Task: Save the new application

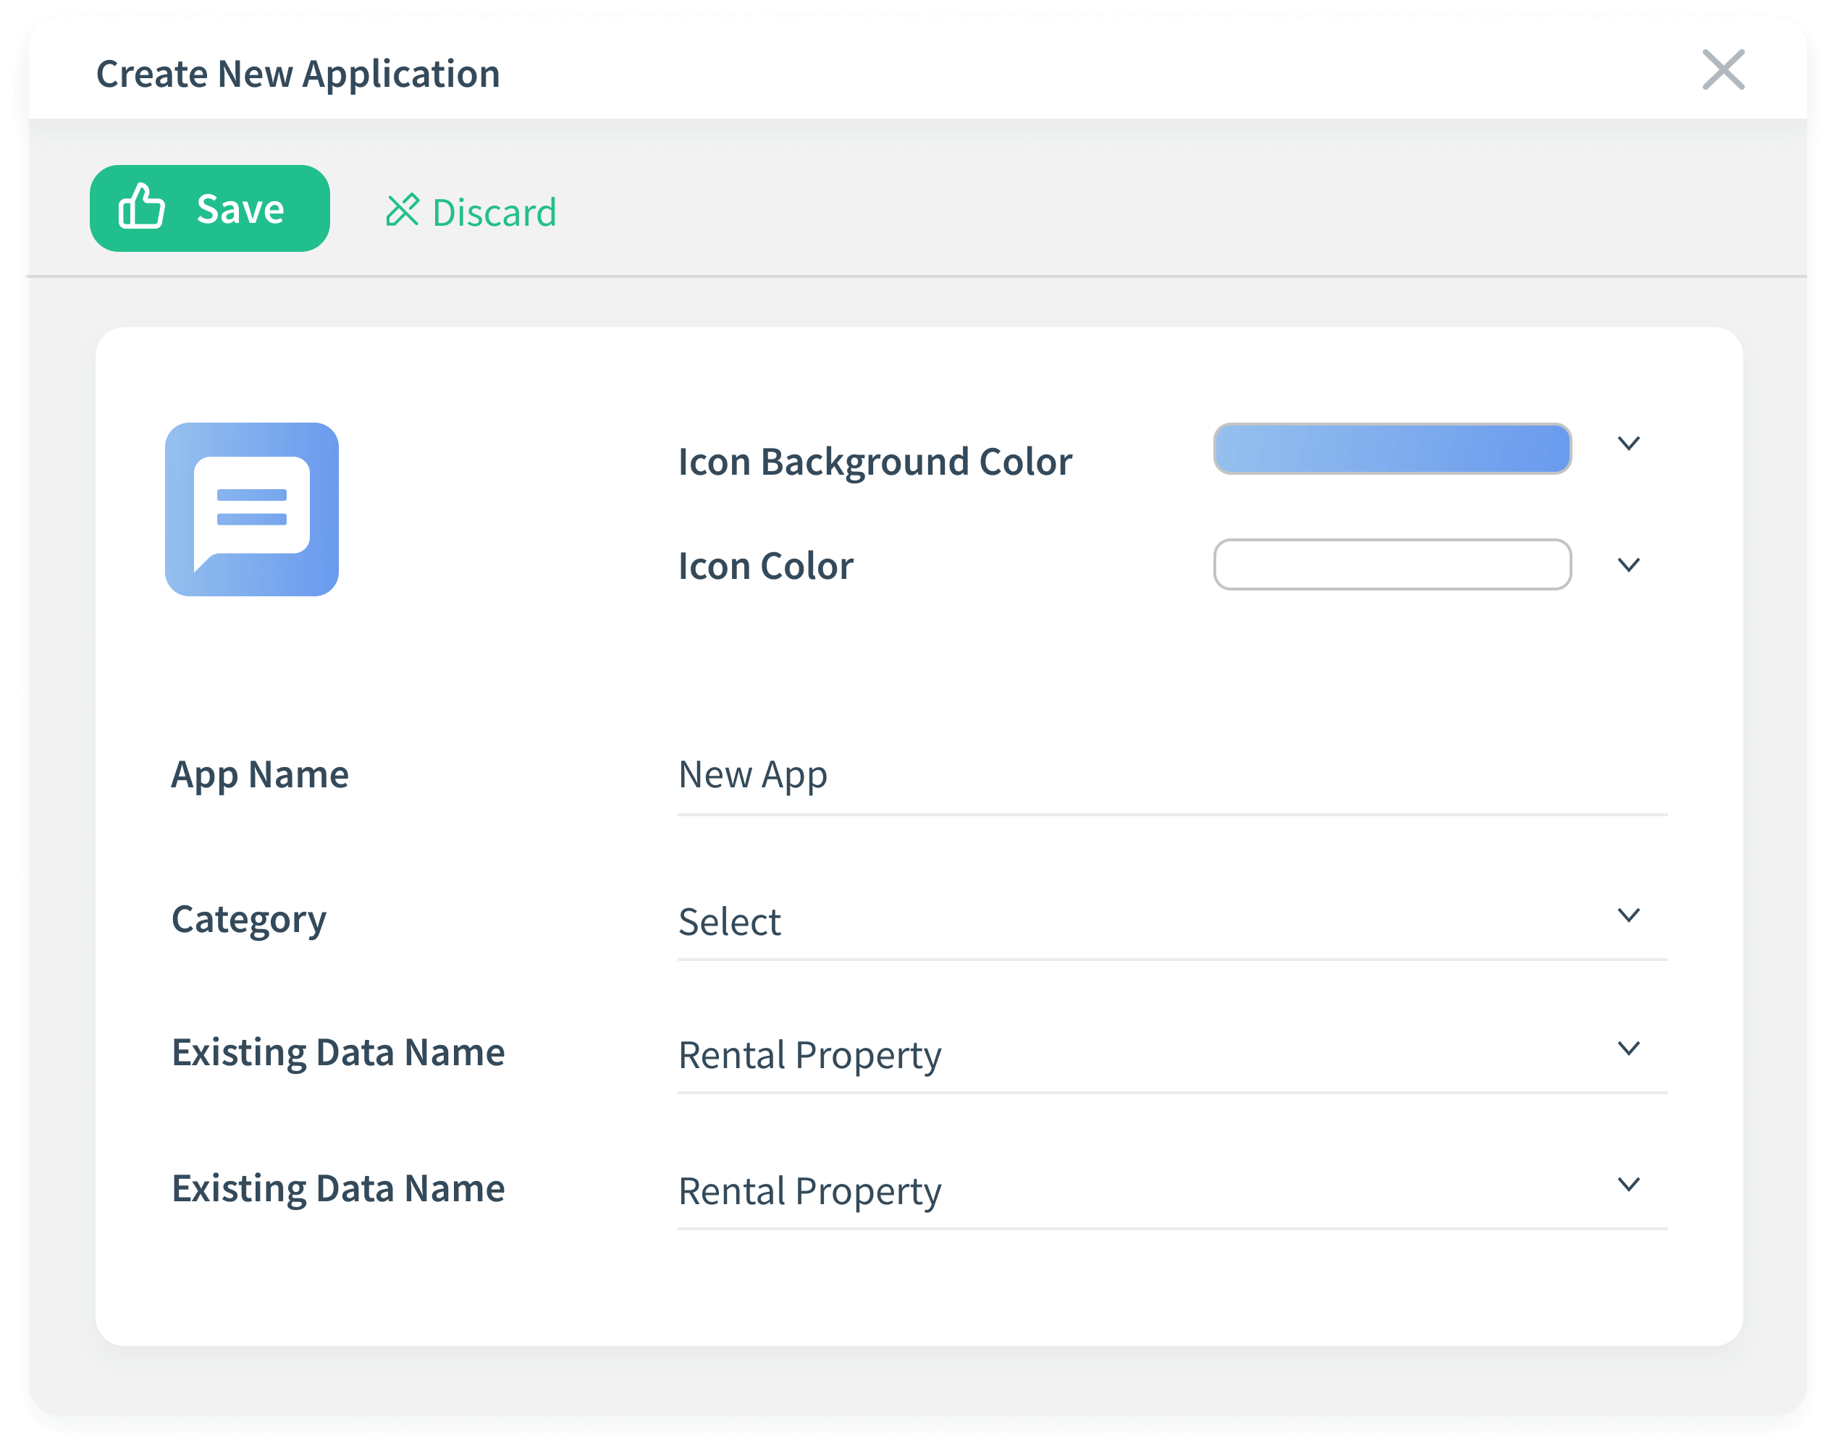Action: tap(209, 207)
